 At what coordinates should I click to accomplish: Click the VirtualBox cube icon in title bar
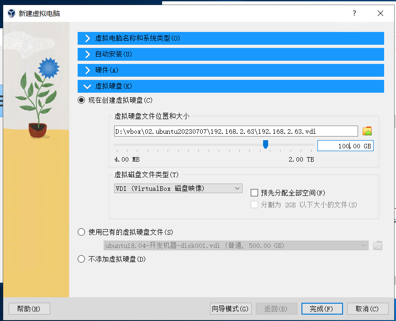point(11,13)
